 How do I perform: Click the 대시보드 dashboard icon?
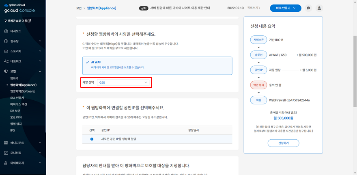(6, 31)
